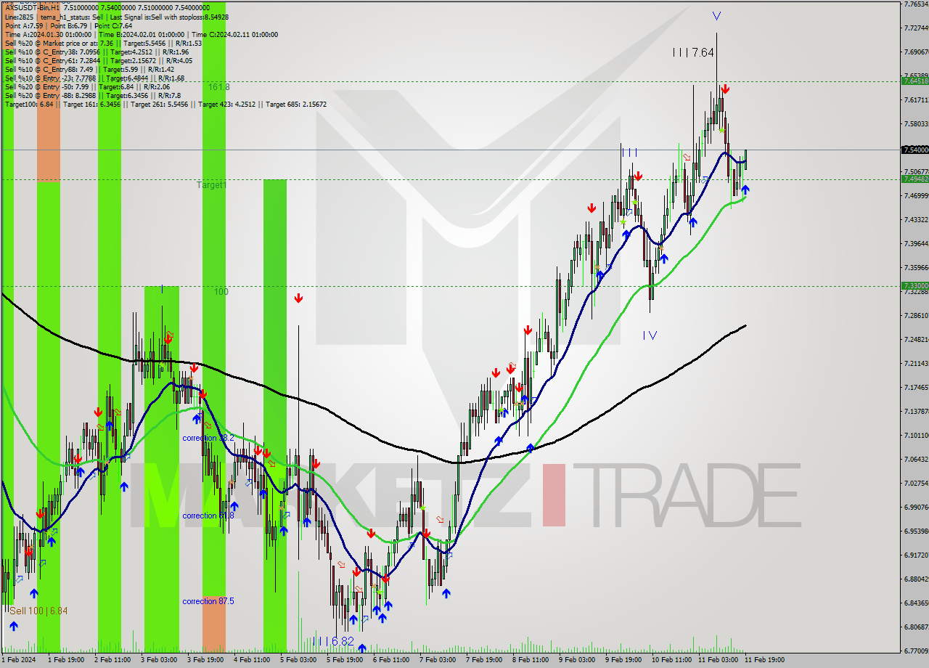Click the '3 Feb 19:00' time axis label
This screenshot has height=668, width=929.
pyautogui.click(x=204, y=660)
